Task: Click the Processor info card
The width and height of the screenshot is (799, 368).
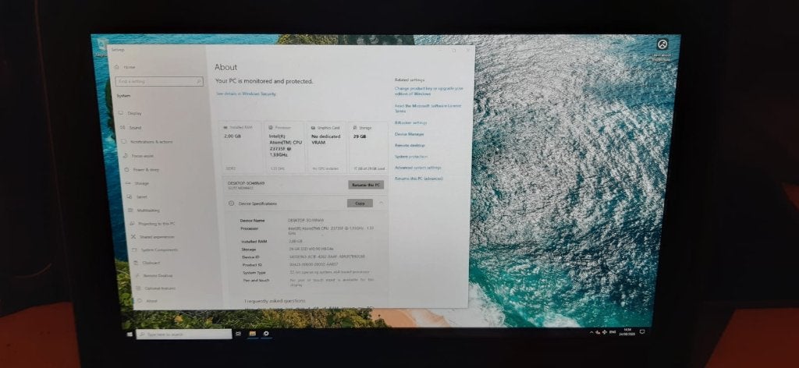Action: (285, 147)
